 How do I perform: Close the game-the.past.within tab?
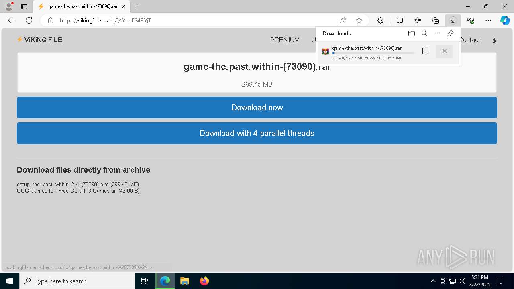pos(124,6)
